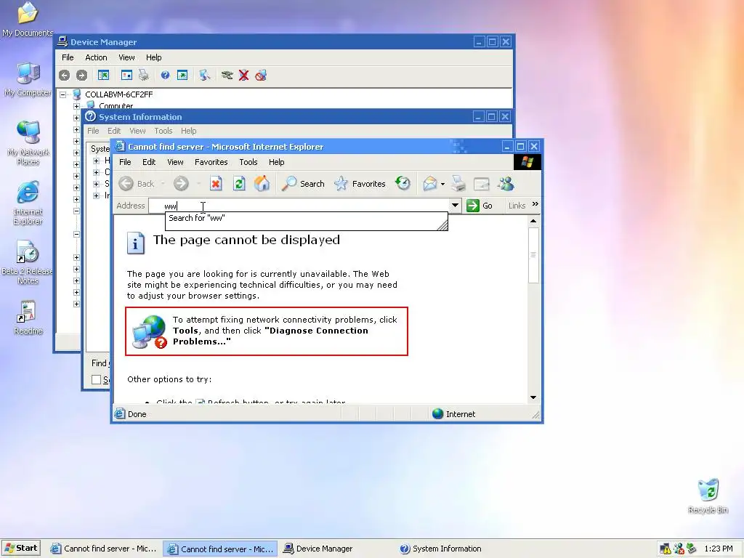The height and width of the screenshot is (558, 744).
Task: Click the system tray clock showing 1:23 PM
Action: click(719, 549)
